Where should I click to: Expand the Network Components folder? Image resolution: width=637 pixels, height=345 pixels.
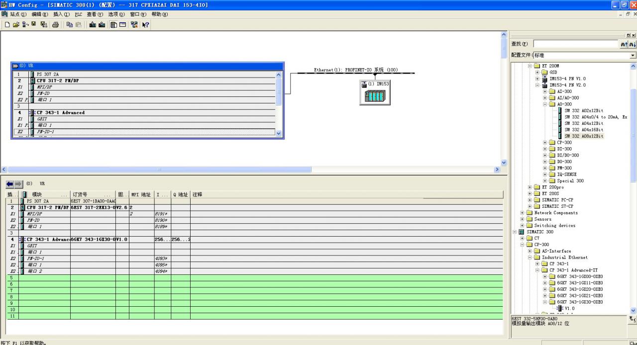[523, 213]
